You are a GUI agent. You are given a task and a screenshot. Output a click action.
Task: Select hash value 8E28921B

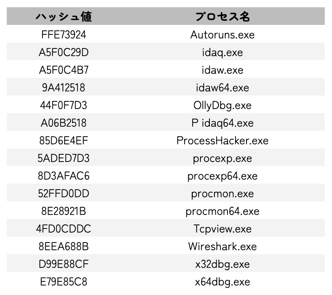63,211
